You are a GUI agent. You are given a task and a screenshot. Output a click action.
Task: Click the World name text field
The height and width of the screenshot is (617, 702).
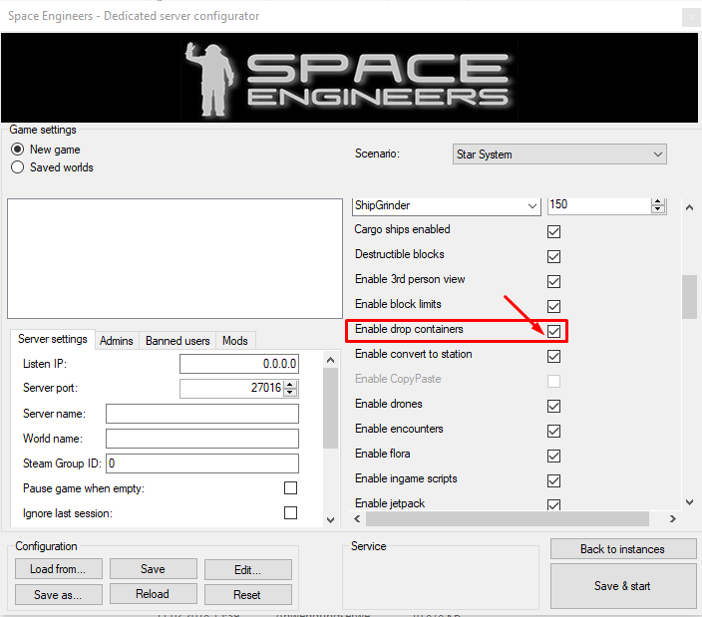point(202,439)
